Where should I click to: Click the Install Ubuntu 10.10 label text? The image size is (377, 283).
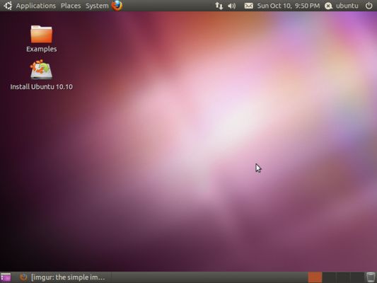coord(41,87)
